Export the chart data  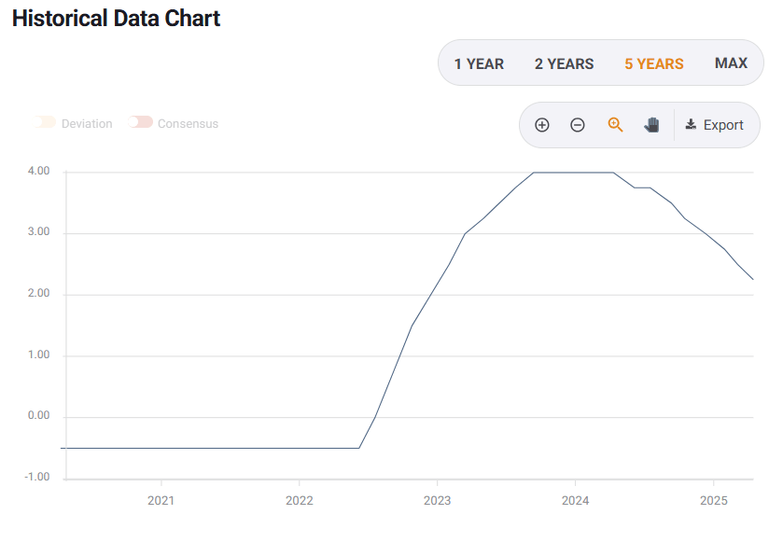[714, 125]
